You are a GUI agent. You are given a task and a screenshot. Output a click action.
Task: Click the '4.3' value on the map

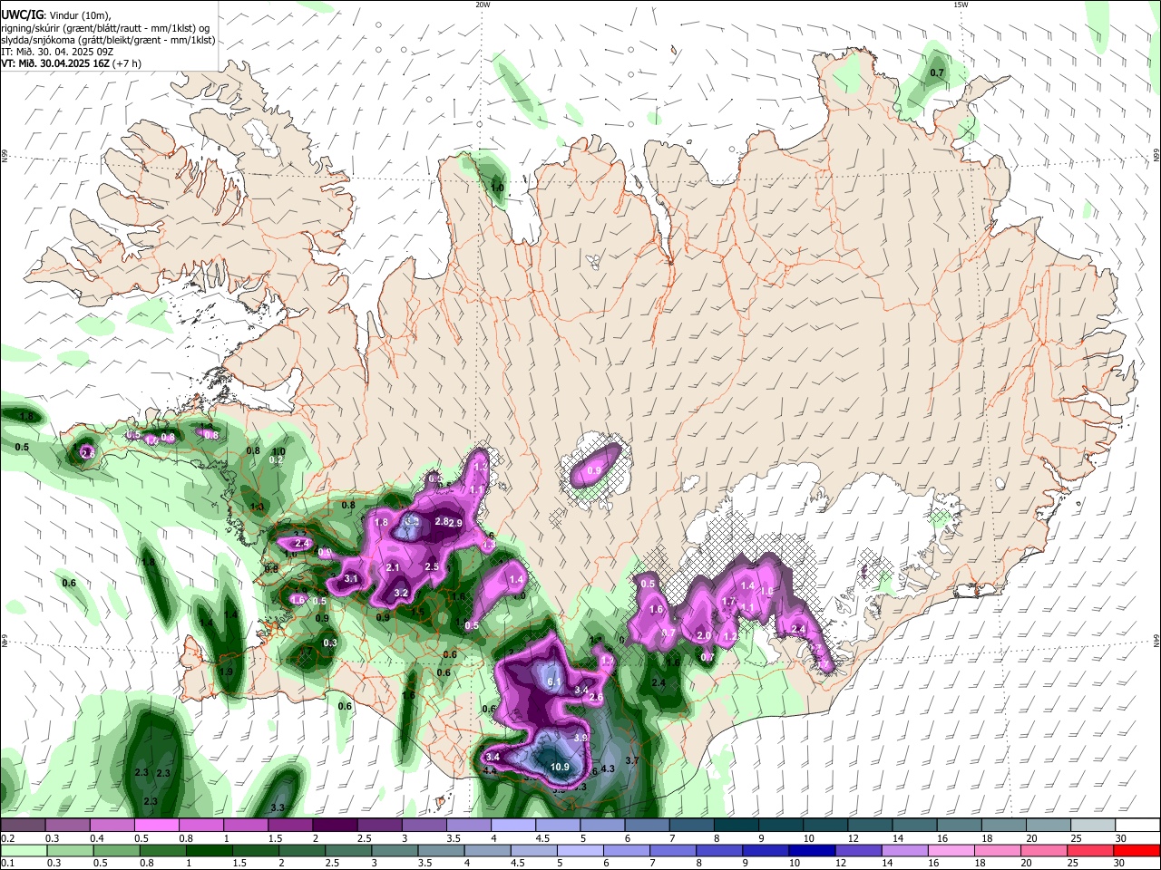click(608, 769)
